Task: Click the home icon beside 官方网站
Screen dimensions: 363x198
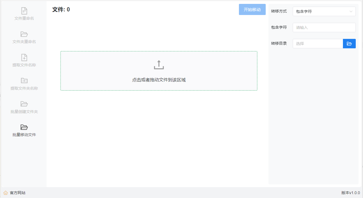Action: 6,193
